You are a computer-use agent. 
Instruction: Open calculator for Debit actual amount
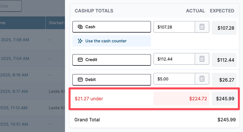tap(202, 79)
